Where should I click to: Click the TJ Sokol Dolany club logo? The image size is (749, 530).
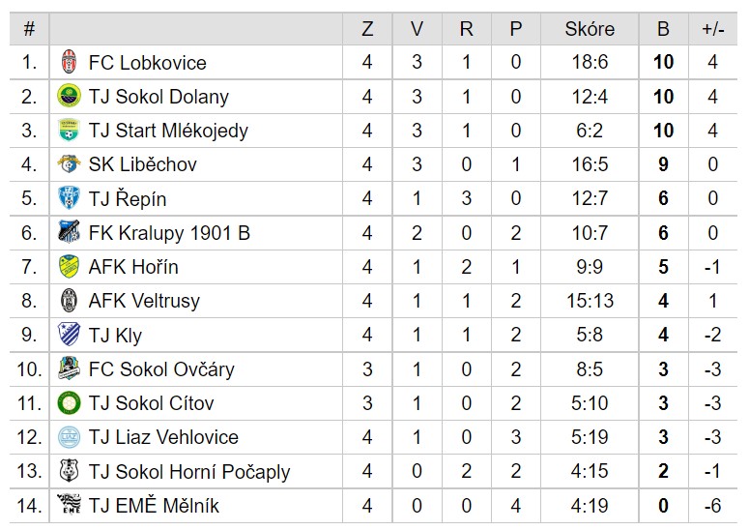click(69, 96)
